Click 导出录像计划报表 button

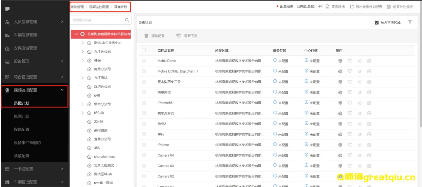tap(366, 7)
